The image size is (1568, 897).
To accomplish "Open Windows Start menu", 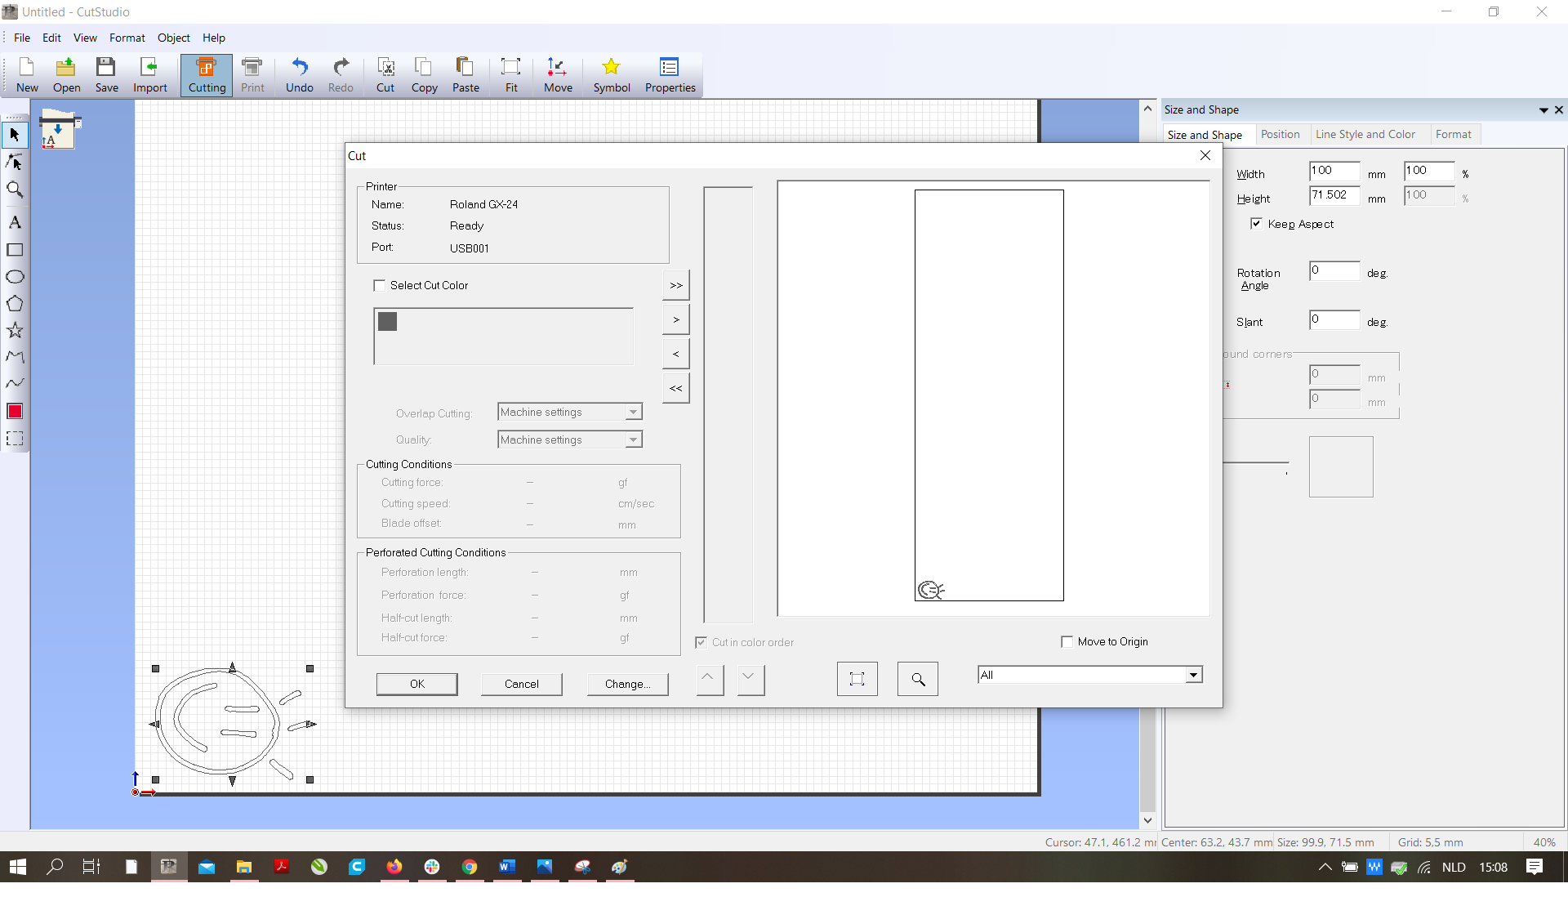I will pyautogui.click(x=18, y=867).
